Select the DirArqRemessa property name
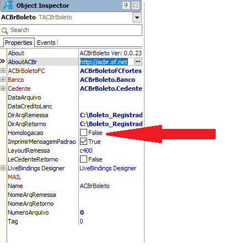The width and height of the screenshot is (246, 250). [x=28, y=115]
